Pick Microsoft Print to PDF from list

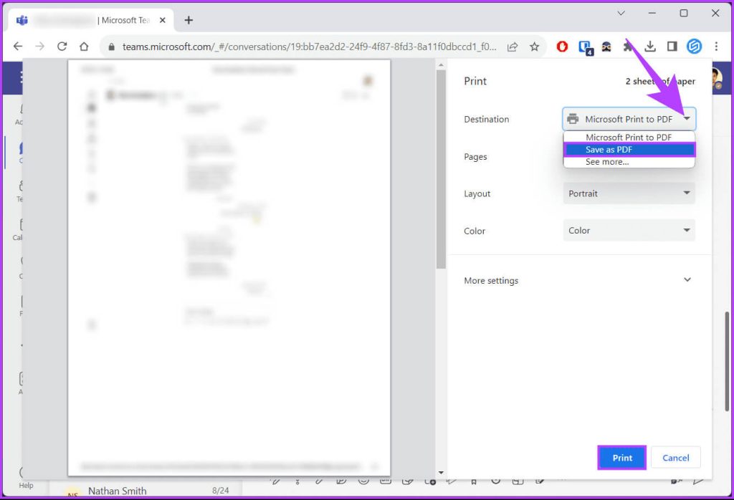click(x=629, y=138)
